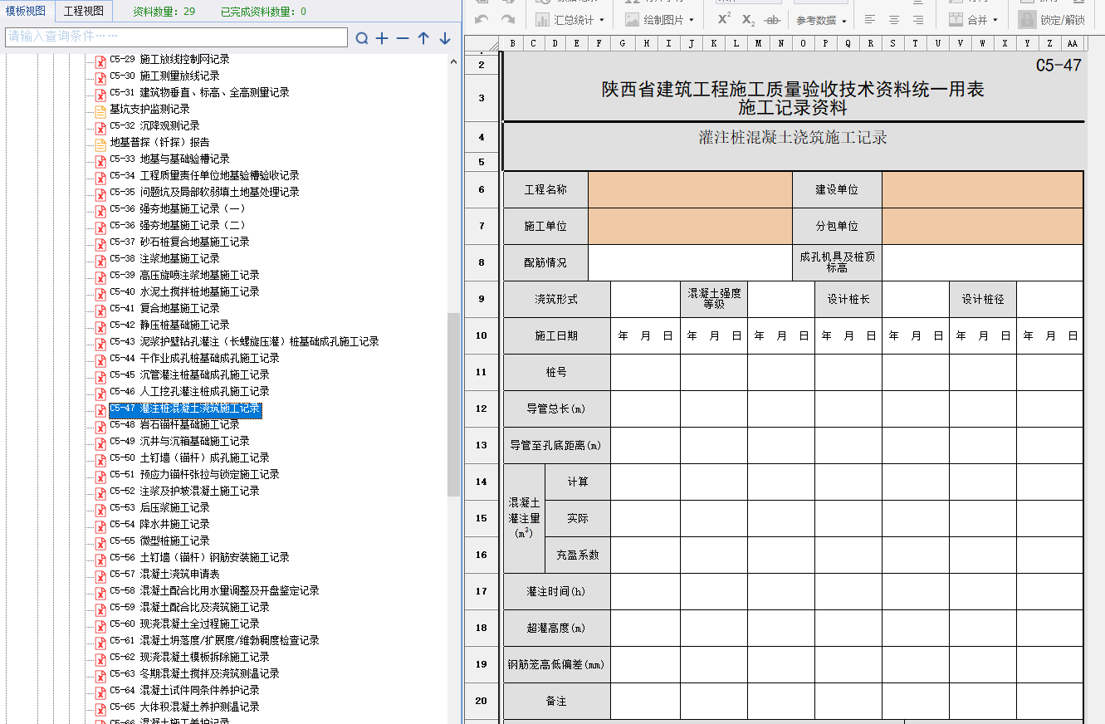Select the 模板视图 tab
1105x724 pixels.
pos(27,11)
